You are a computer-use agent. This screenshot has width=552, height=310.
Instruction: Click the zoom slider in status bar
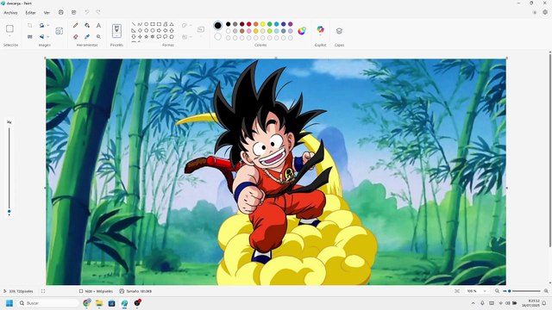tap(523, 291)
